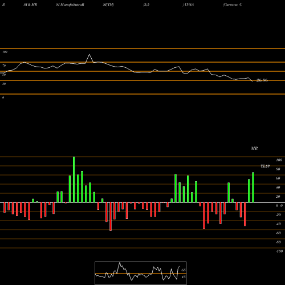This screenshot has height=285, width=285.
Task: Click the MR axis '-20' label
Action: (278, 215)
